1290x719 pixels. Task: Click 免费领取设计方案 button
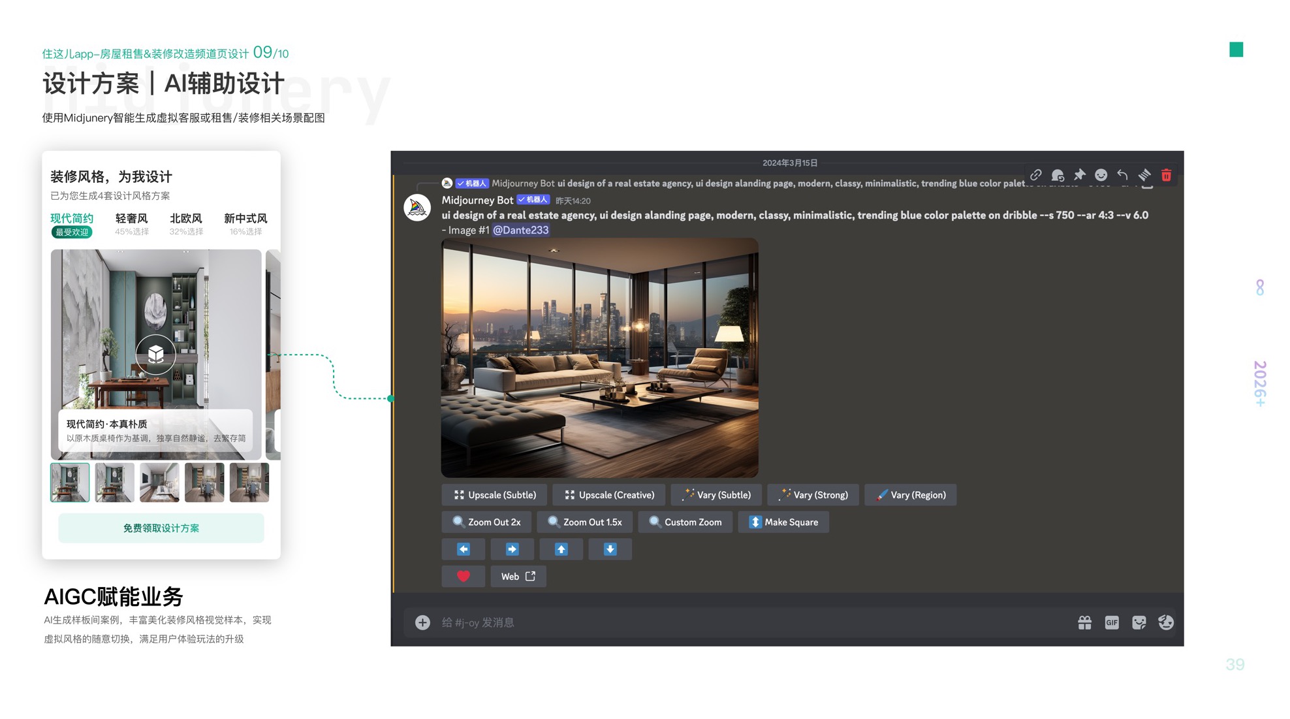[161, 528]
